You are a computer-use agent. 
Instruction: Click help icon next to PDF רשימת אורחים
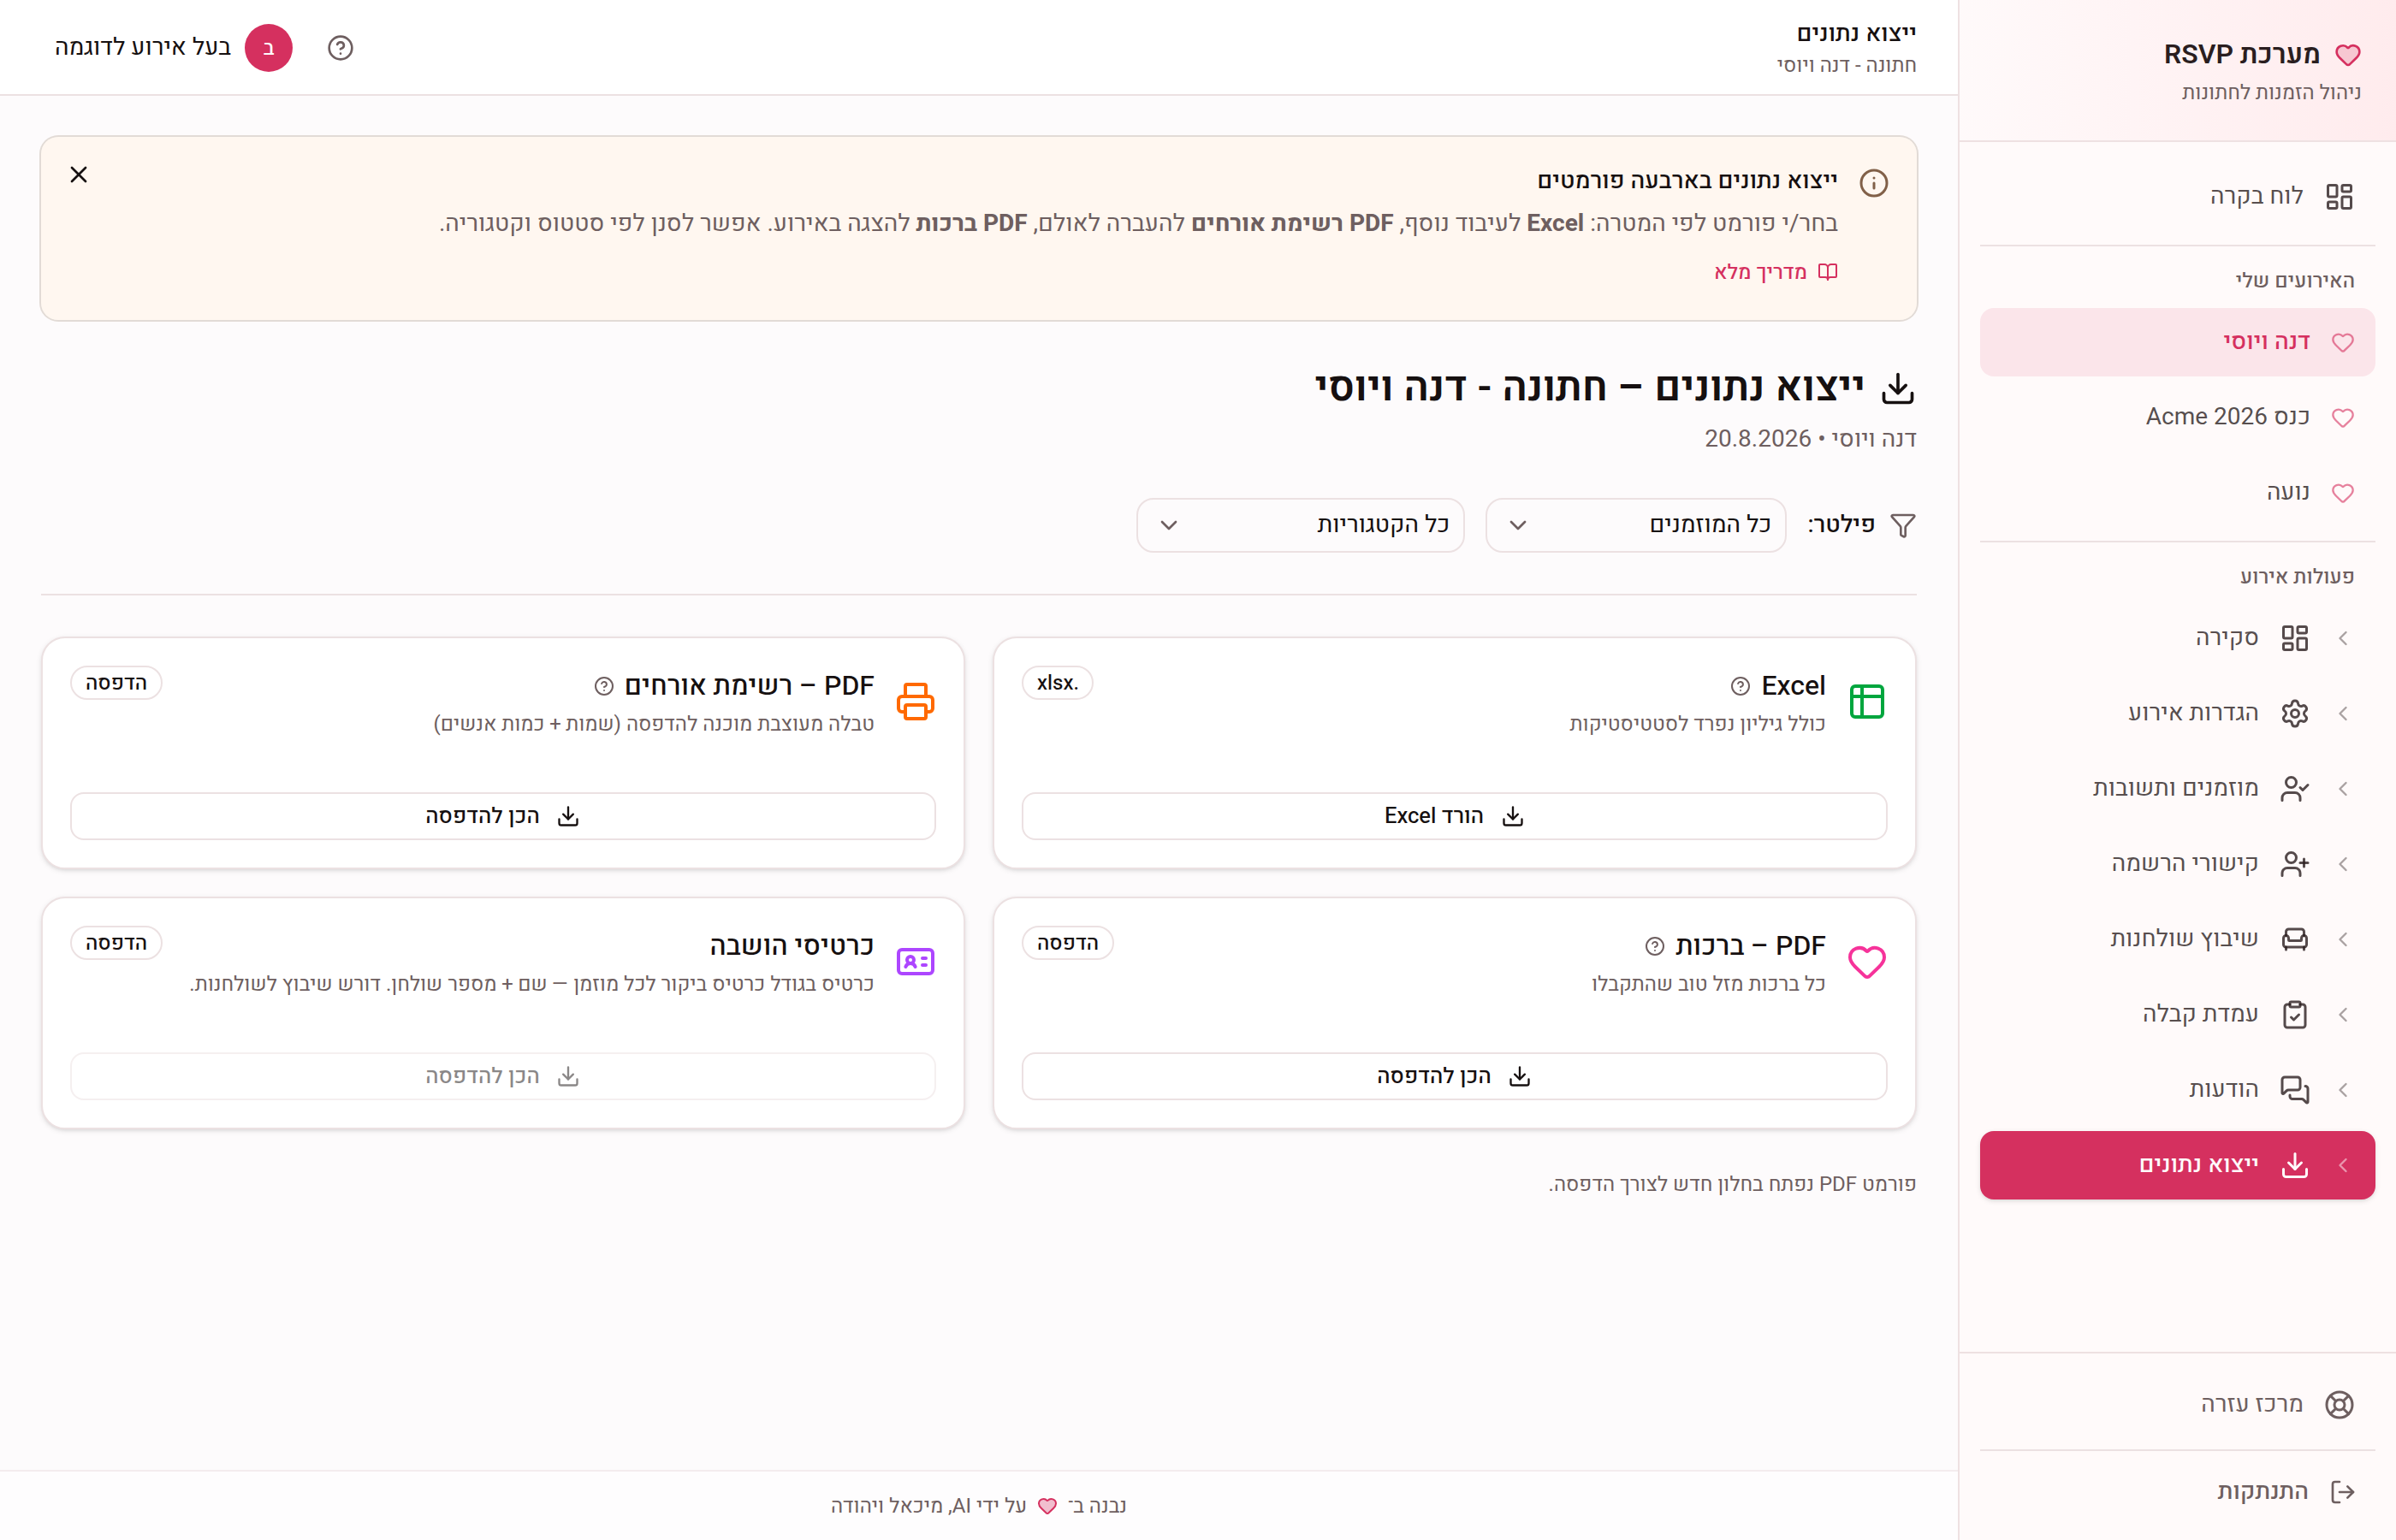click(604, 686)
